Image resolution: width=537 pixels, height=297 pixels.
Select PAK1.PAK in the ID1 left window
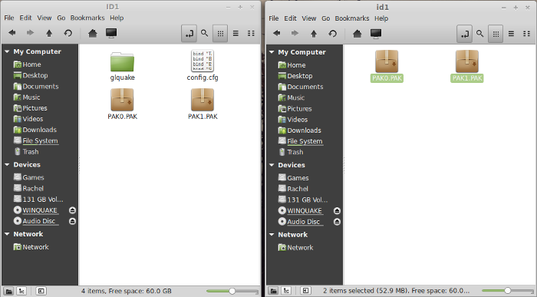(x=203, y=104)
